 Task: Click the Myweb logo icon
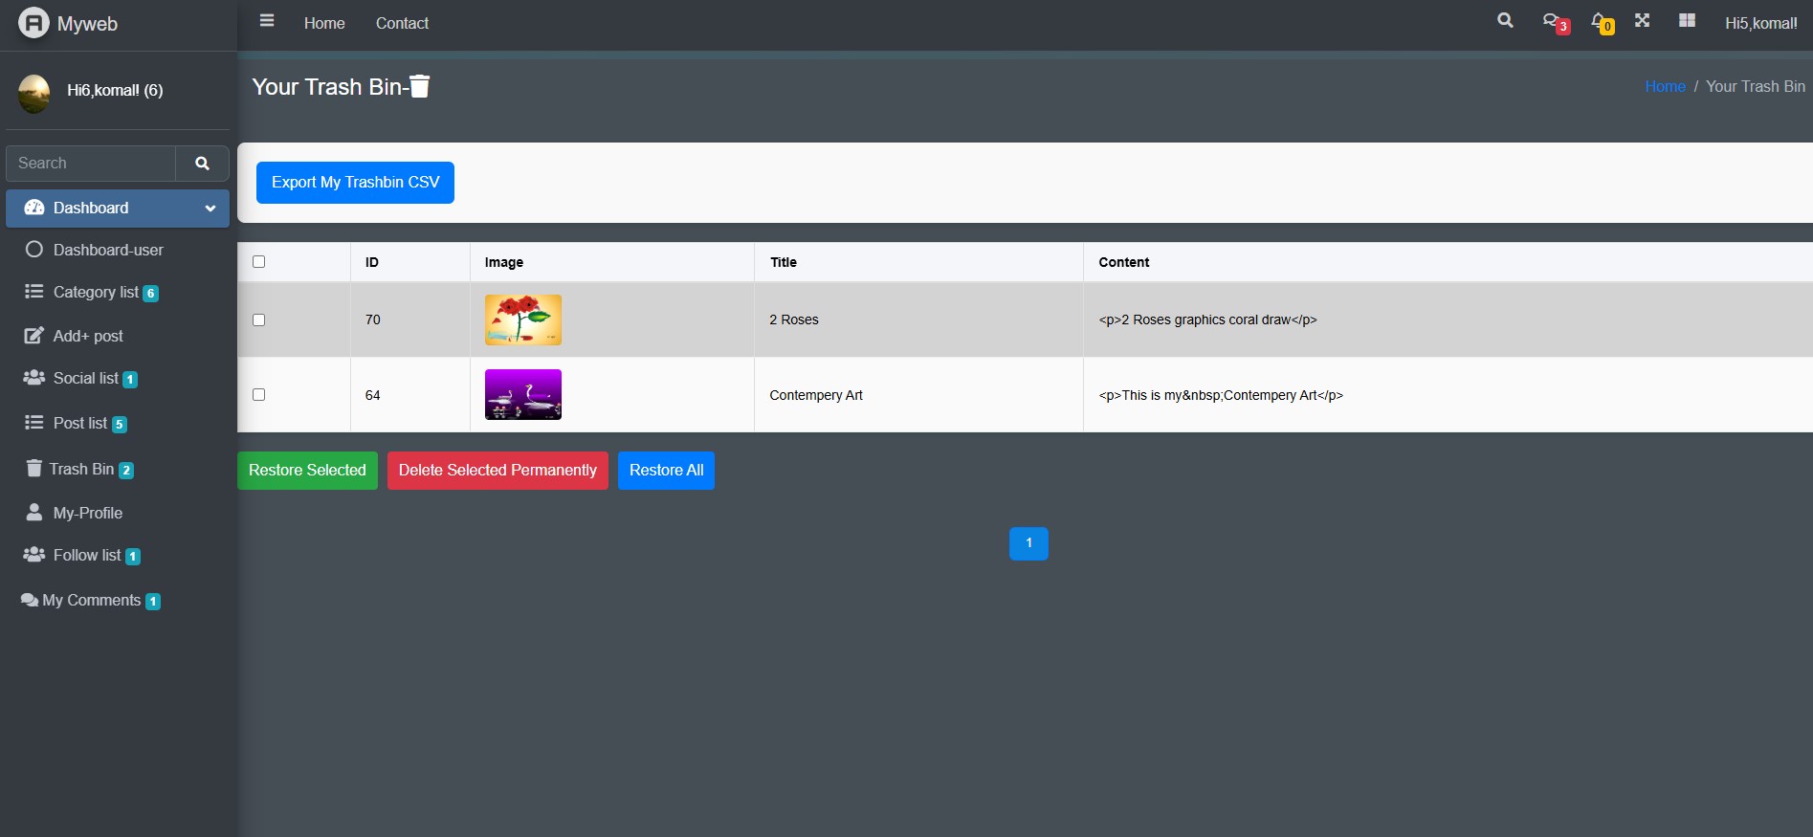(x=33, y=23)
